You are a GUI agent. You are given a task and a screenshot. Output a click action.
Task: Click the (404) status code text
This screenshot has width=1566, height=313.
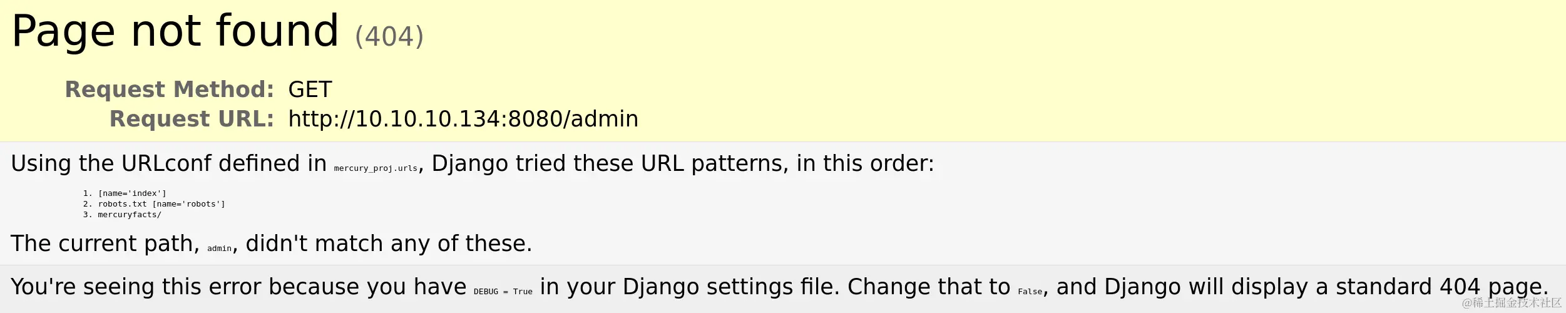(x=389, y=36)
